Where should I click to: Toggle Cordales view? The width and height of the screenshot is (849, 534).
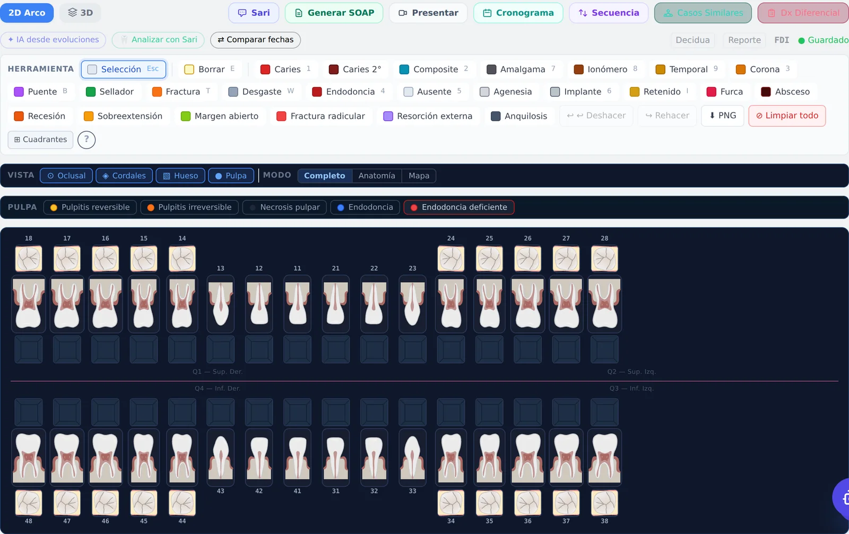click(124, 176)
